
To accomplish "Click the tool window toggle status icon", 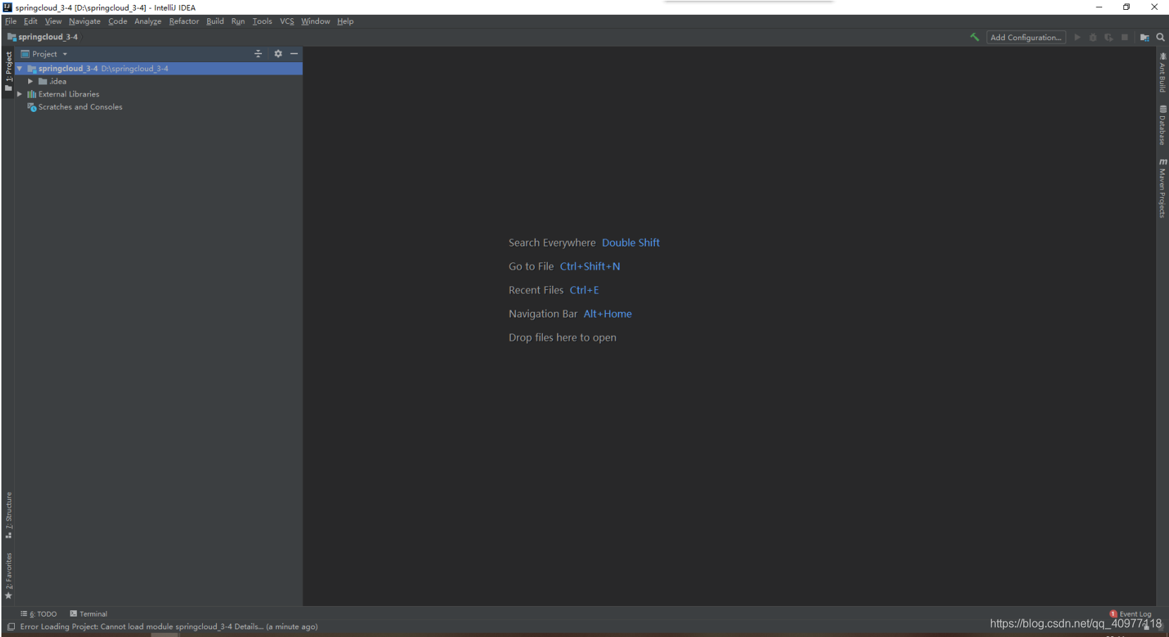I will 11,626.
